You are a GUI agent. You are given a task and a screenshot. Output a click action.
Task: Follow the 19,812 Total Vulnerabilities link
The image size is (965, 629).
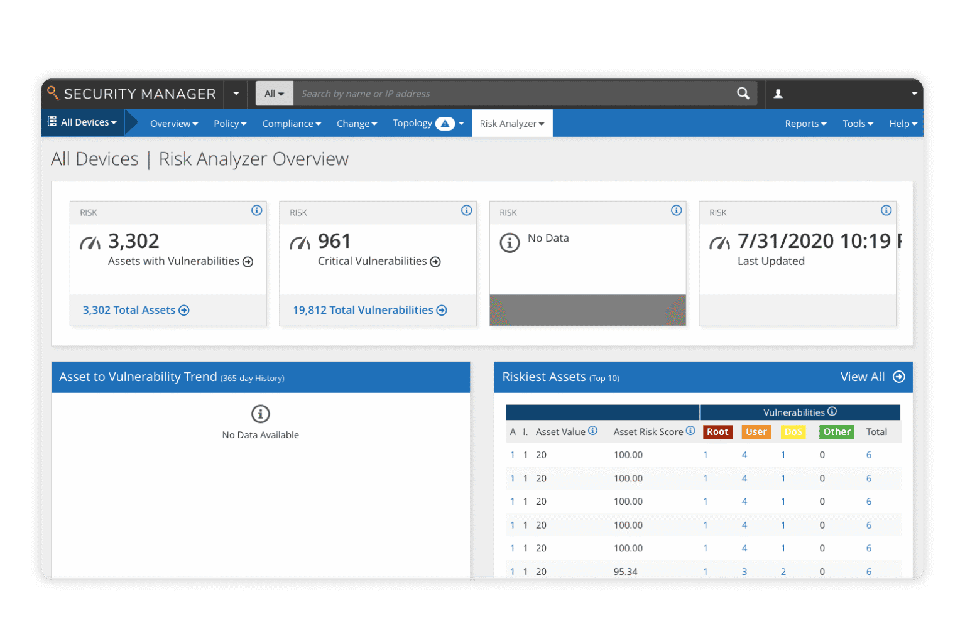(x=363, y=309)
